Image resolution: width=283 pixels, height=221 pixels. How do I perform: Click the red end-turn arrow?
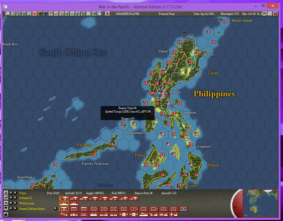tap(107, 14)
